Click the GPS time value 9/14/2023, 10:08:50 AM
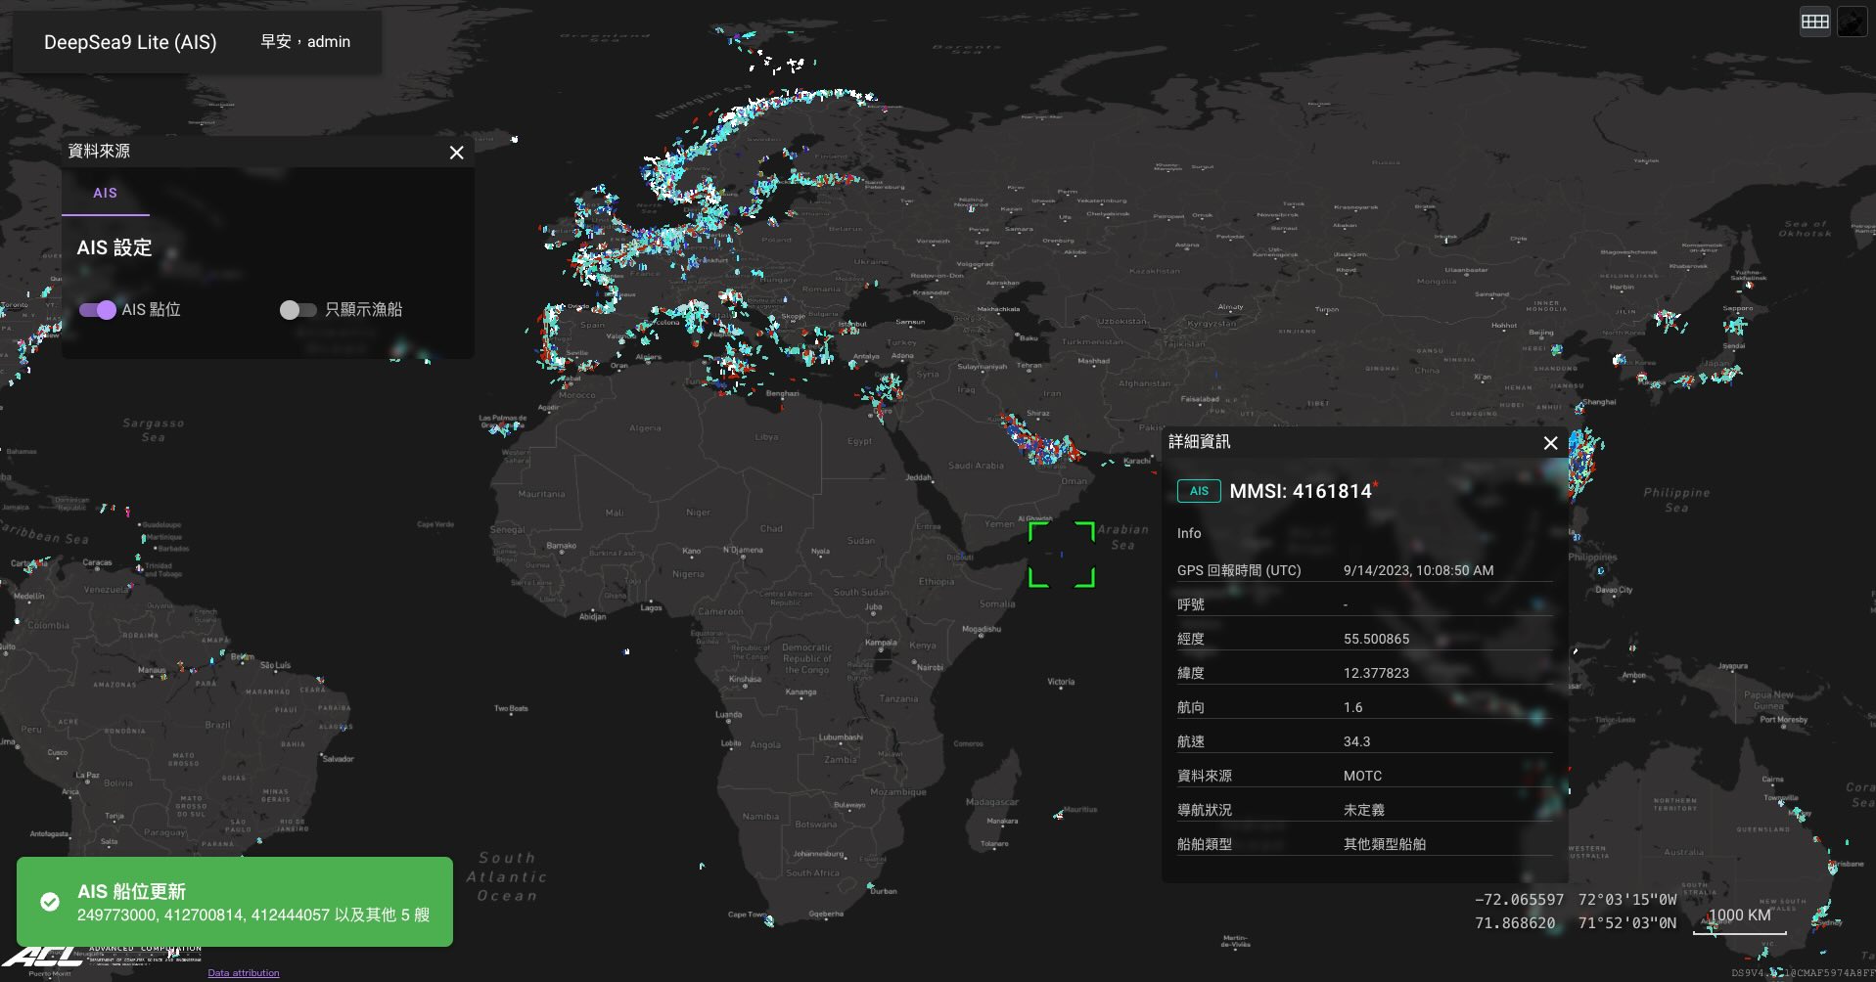The height and width of the screenshot is (982, 1876). pos(1418,570)
